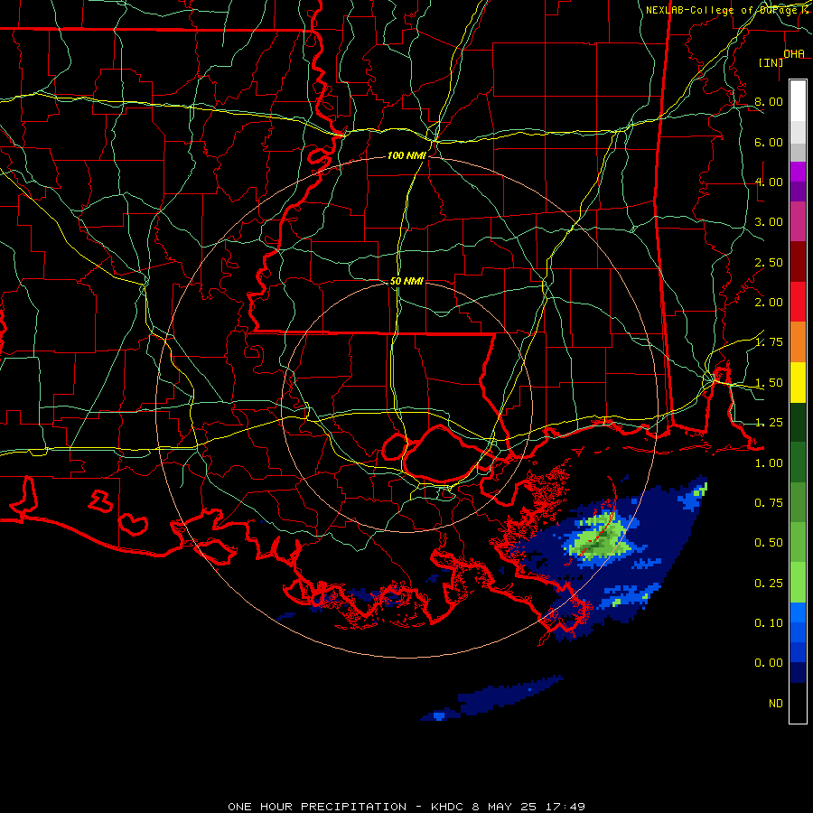This screenshot has height=813, width=813.
Task: Click the One Hour Precipitation KHDC caption
Action: click(406, 807)
